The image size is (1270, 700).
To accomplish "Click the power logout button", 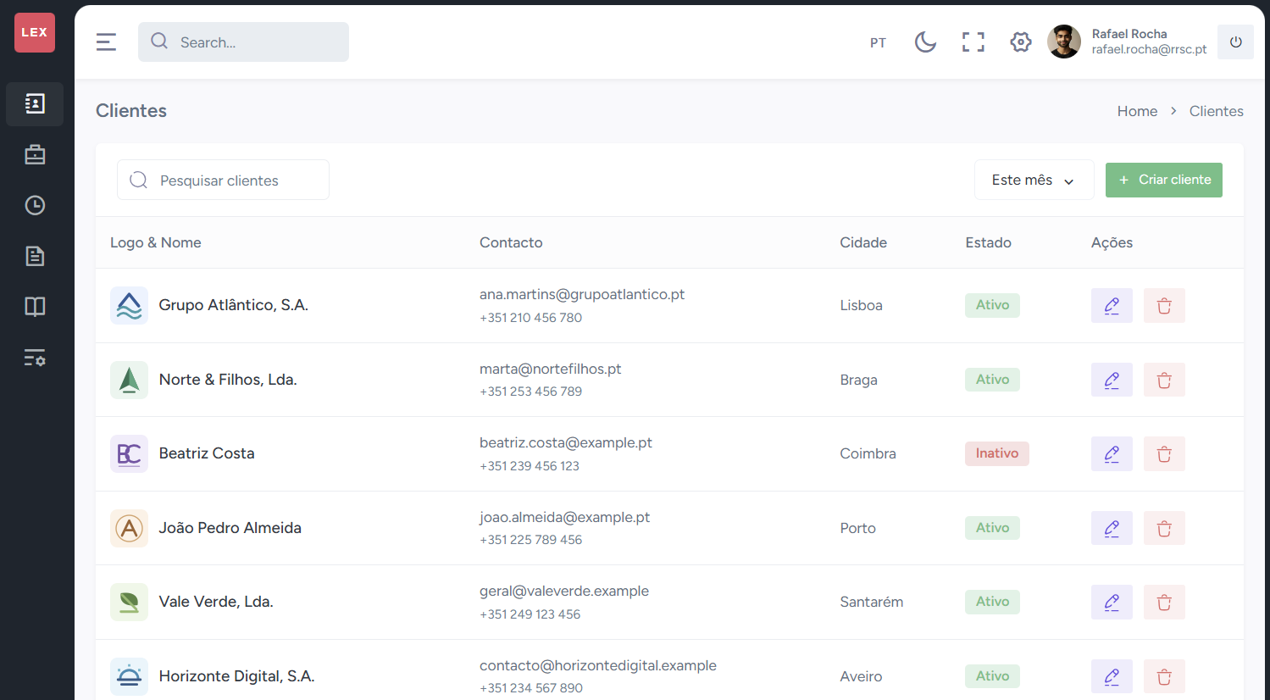I will pos(1235,42).
